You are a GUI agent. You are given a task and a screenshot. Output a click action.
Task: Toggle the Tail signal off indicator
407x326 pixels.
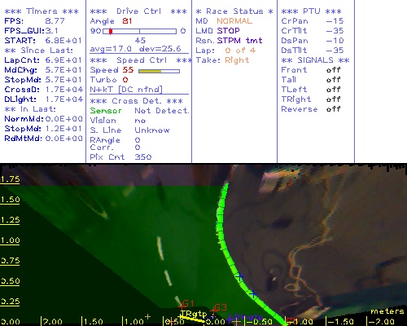tap(333, 80)
